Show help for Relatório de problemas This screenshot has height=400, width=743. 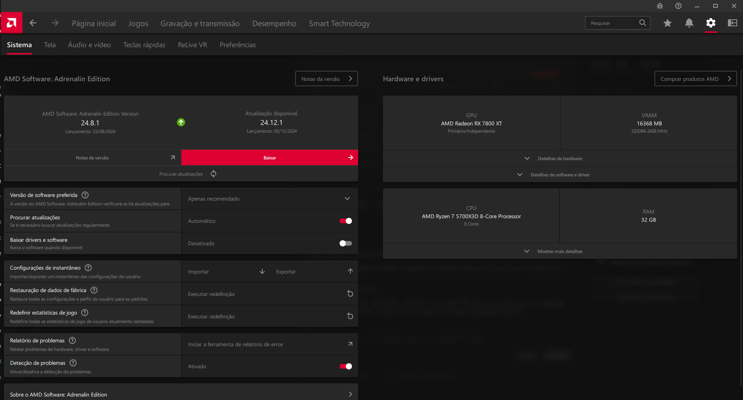(72, 340)
